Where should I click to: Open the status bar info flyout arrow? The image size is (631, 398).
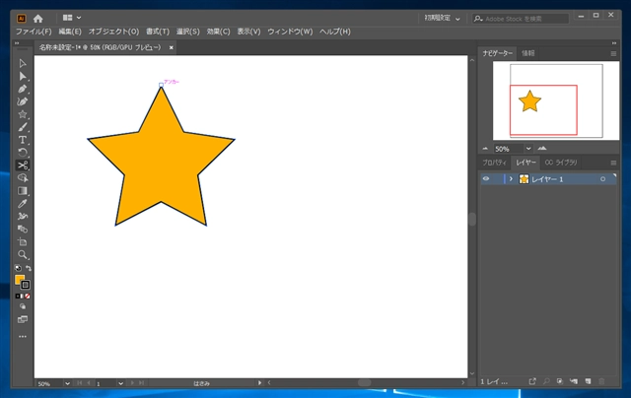[259, 382]
